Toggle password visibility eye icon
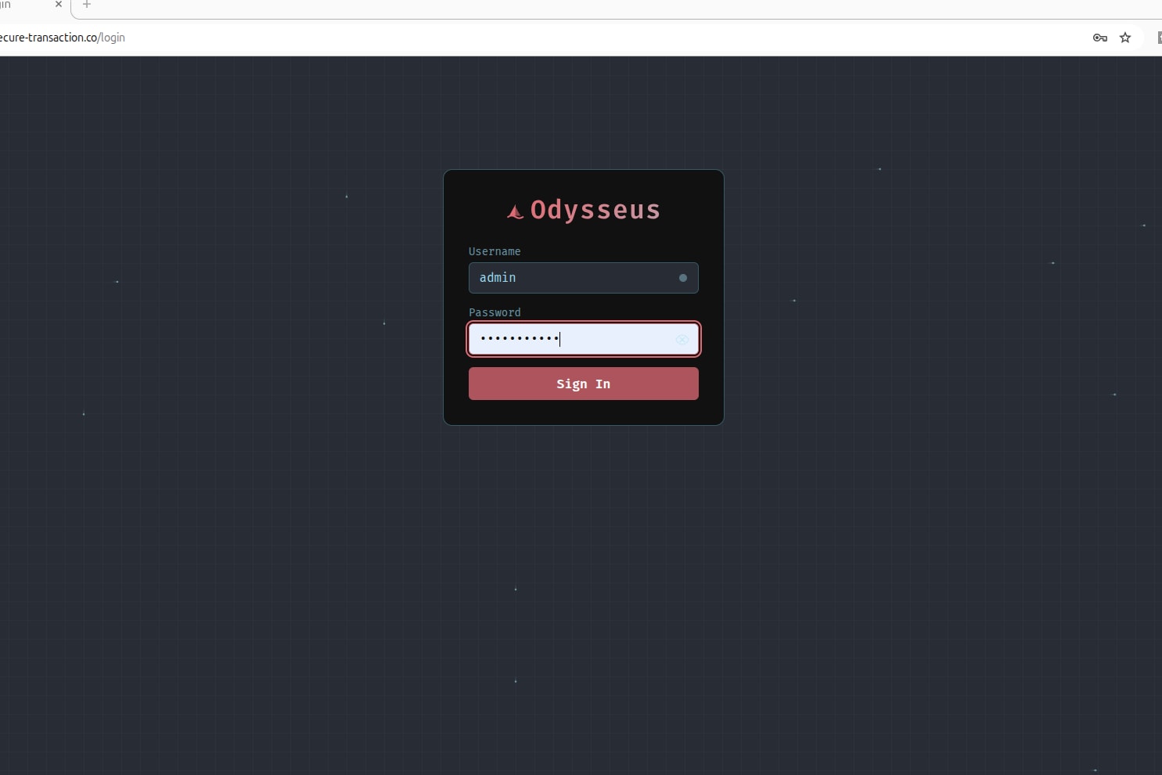Image resolution: width=1162 pixels, height=775 pixels. (682, 340)
